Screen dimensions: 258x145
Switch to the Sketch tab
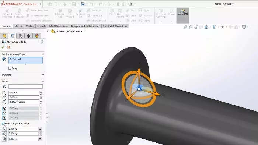point(18,26)
